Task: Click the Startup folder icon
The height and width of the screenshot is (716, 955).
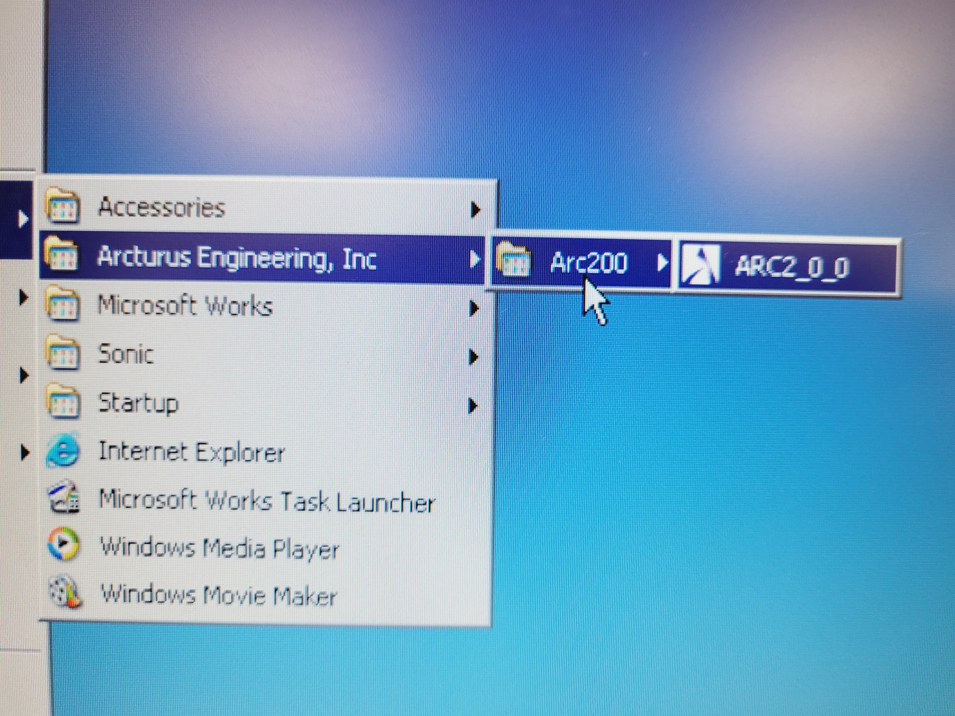Action: coord(62,402)
